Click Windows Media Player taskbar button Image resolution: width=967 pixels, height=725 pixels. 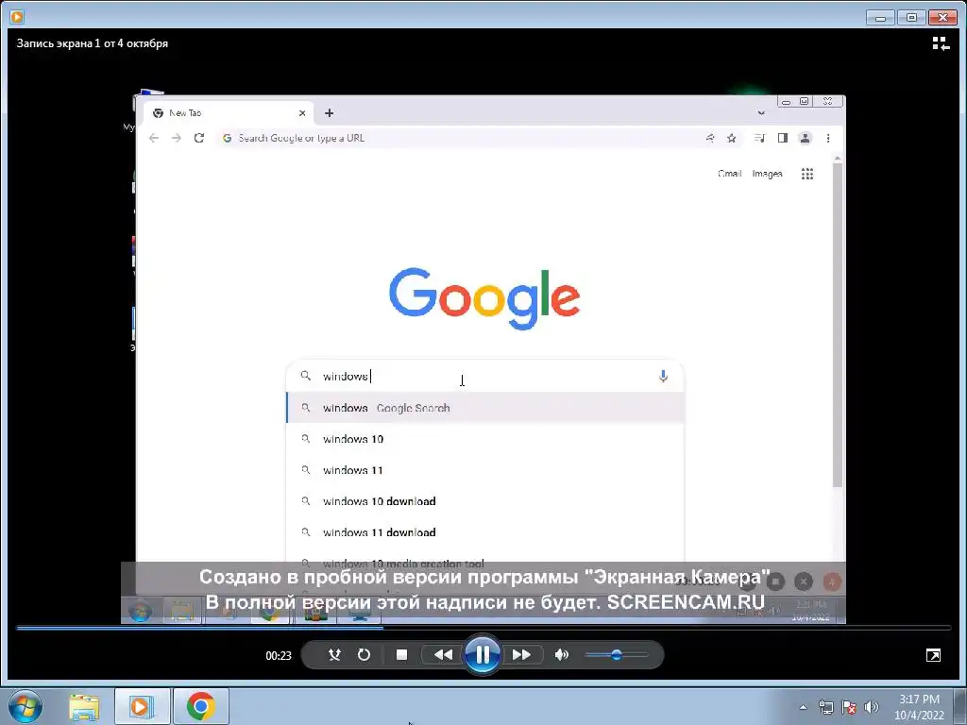(x=142, y=706)
